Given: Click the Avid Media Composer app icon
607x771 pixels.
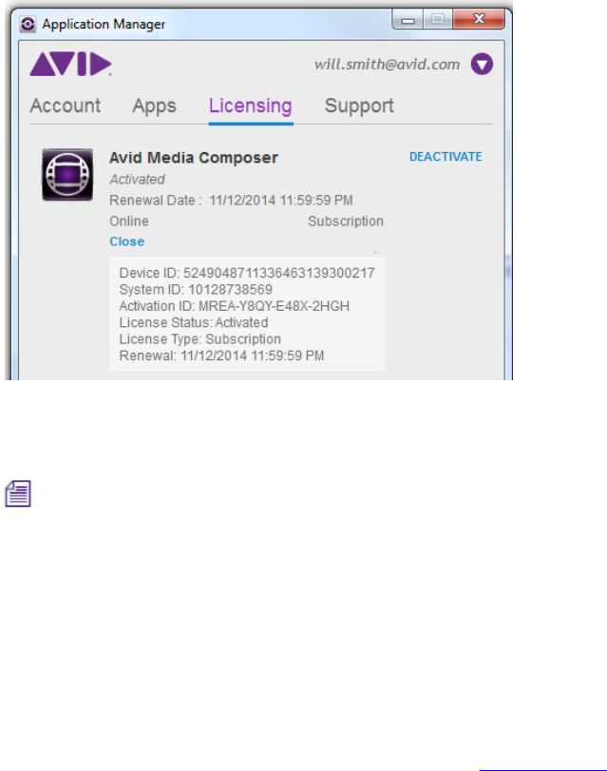Looking at the screenshot, I should pyautogui.click(x=67, y=175).
